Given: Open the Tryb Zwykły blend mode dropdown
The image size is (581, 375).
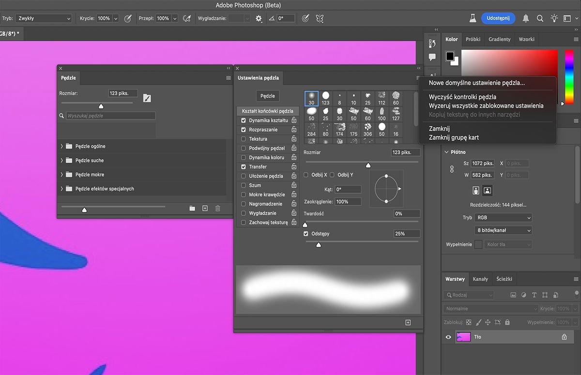Looking at the screenshot, I should click(x=44, y=18).
